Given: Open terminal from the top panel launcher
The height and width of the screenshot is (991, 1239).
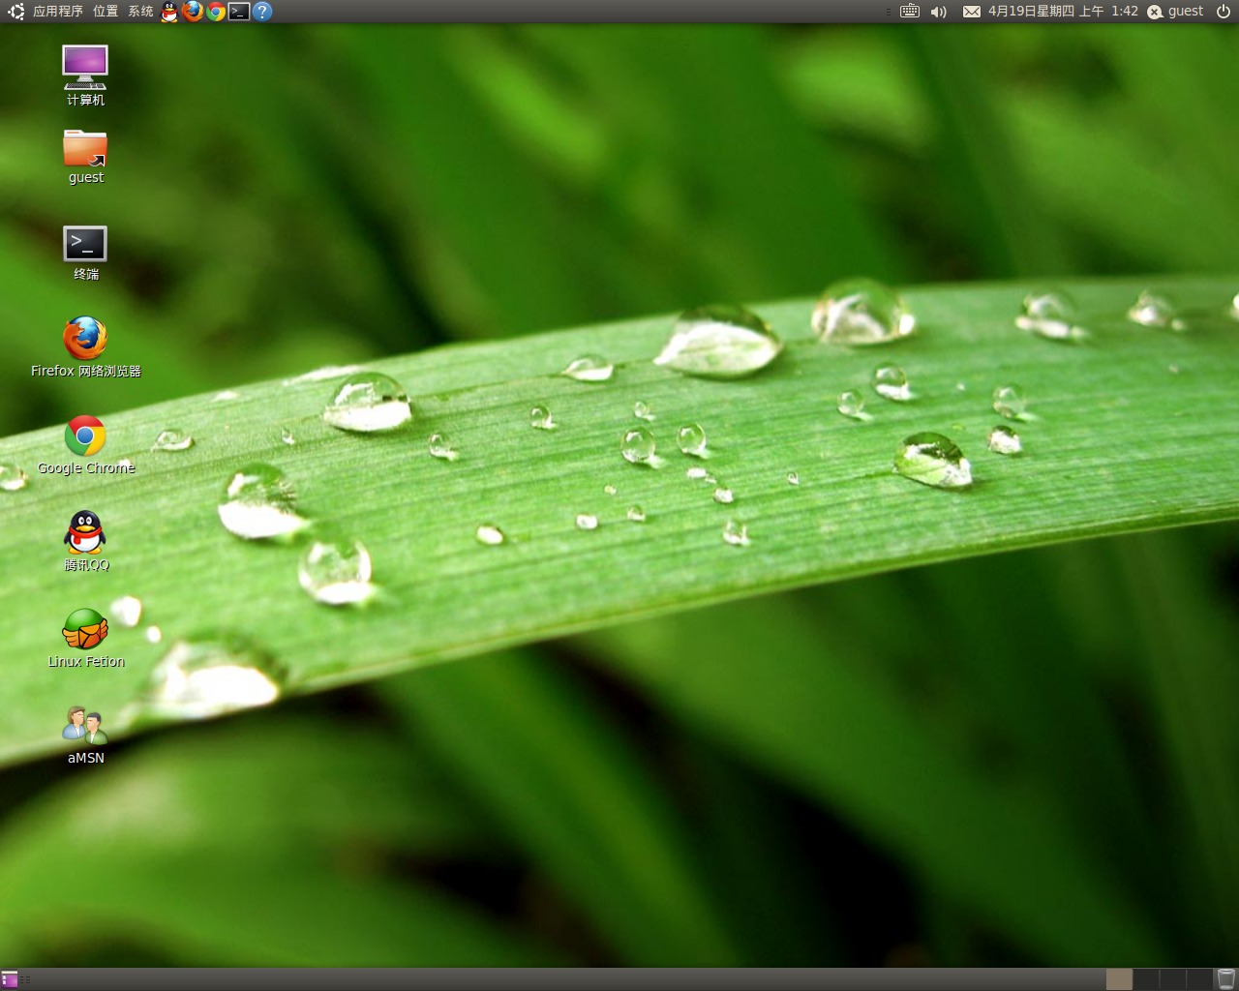Looking at the screenshot, I should [x=239, y=12].
